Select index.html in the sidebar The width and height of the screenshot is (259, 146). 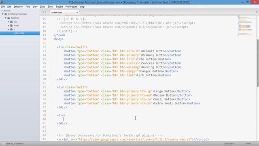pos(20,33)
